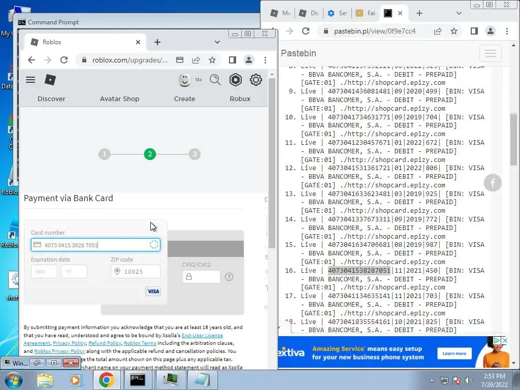Open End-User License Agreement link

click(x=123, y=339)
